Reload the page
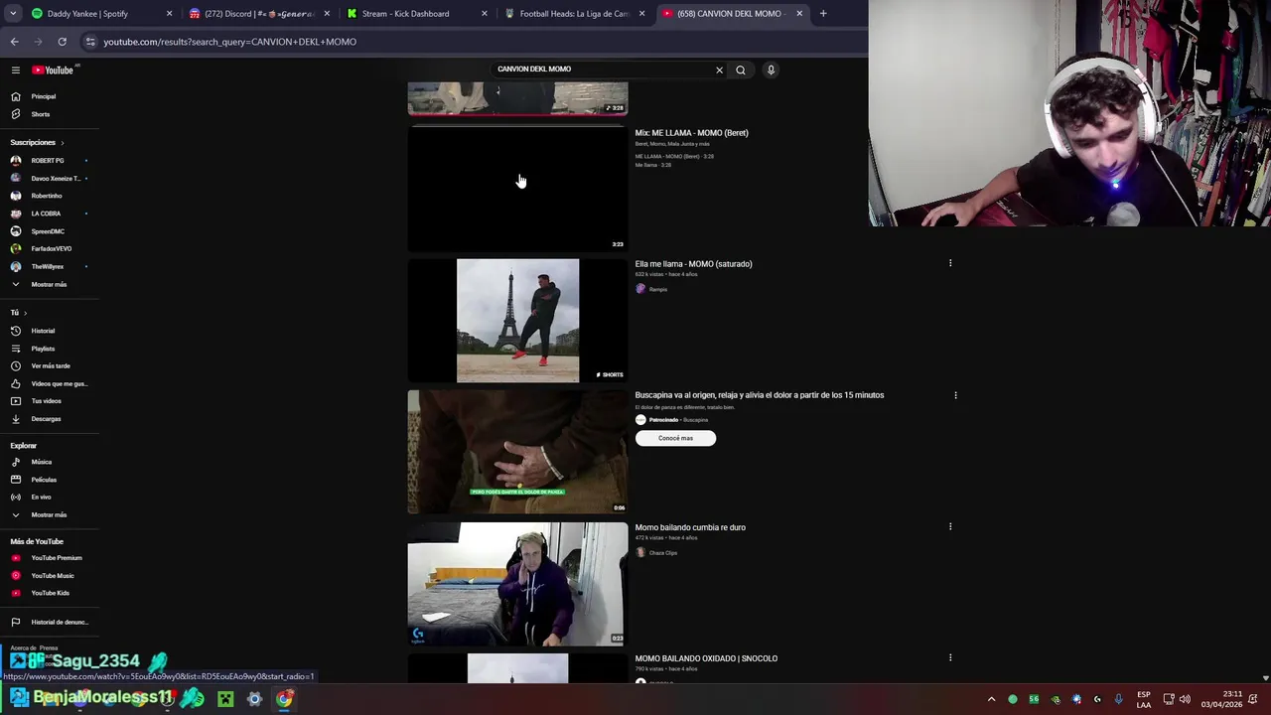This screenshot has width=1271, height=715. point(62,42)
